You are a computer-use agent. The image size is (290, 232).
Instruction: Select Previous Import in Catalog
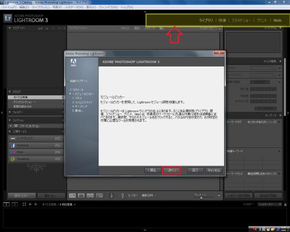pos(36,106)
